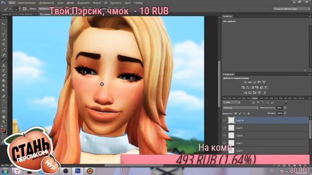Open the Изображение menu
This screenshot has height=175, width=312.
pyautogui.click(x=47, y=3)
